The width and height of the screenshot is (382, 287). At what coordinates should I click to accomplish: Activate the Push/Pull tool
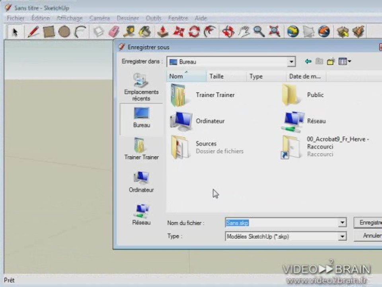click(163, 32)
